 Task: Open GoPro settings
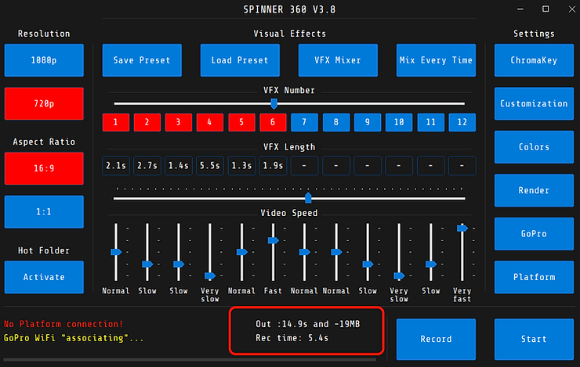(534, 234)
